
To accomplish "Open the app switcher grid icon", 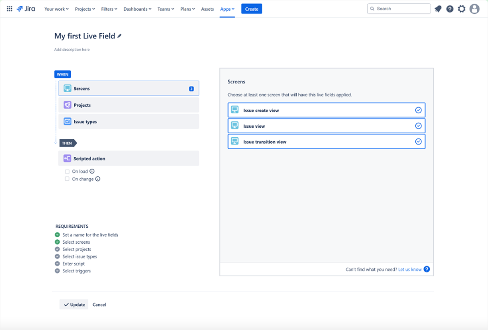I will [10, 9].
